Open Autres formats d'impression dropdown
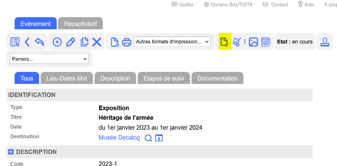Screen dimensions: 337x166 tap(172, 42)
